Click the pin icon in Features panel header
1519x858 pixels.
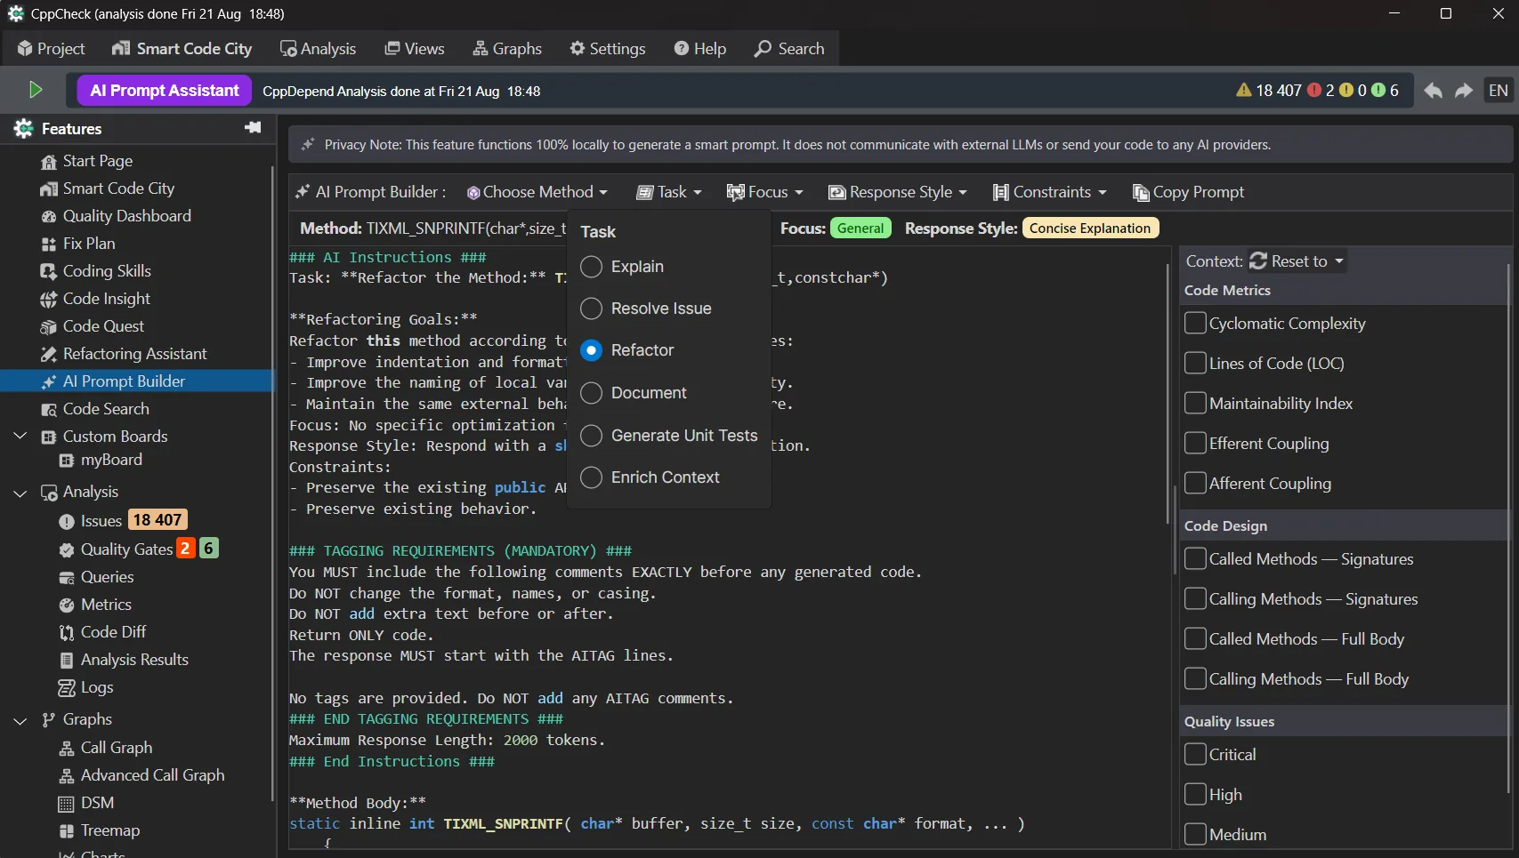[x=253, y=128]
